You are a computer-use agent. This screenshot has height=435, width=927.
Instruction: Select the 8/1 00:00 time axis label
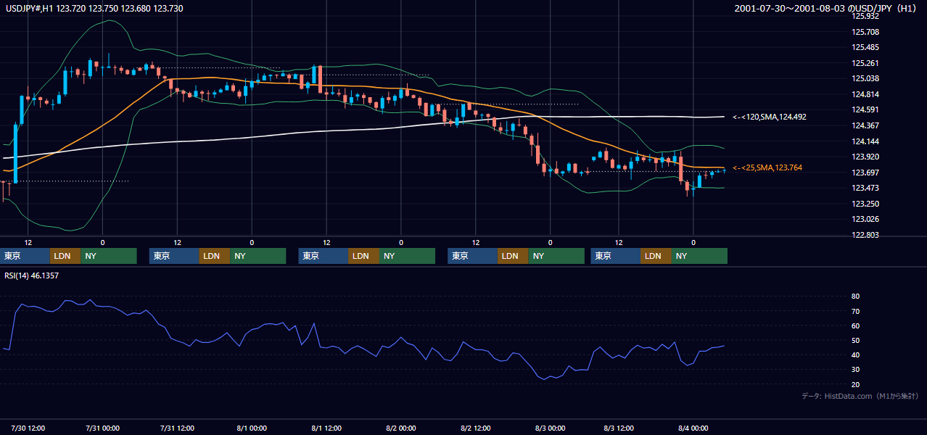[252, 428]
